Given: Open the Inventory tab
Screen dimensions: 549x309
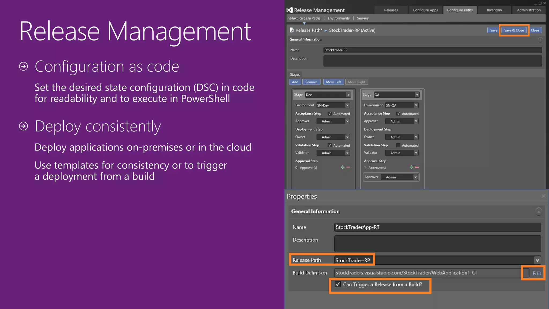Looking at the screenshot, I should click(x=494, y=10).
